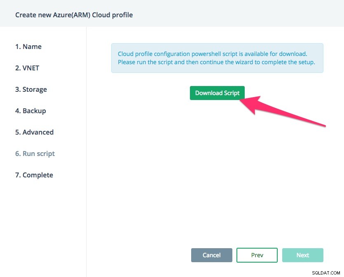Cancel the cloud profile wizard
Screen dimensions: 344x277
click(x=211, y=255)
